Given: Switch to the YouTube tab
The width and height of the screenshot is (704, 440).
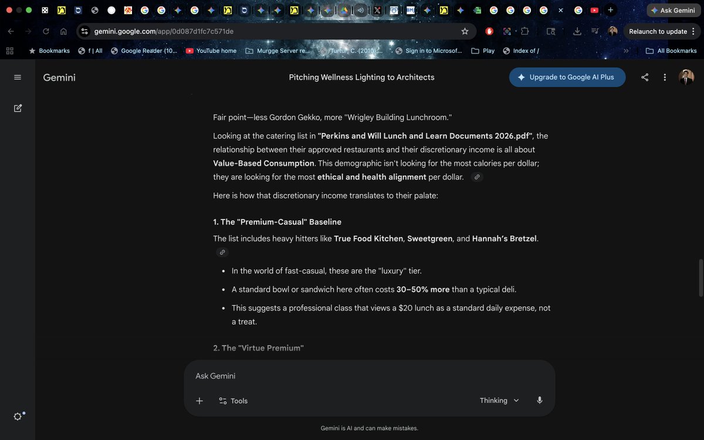Looking at the screenshot, I should [594, 10].
